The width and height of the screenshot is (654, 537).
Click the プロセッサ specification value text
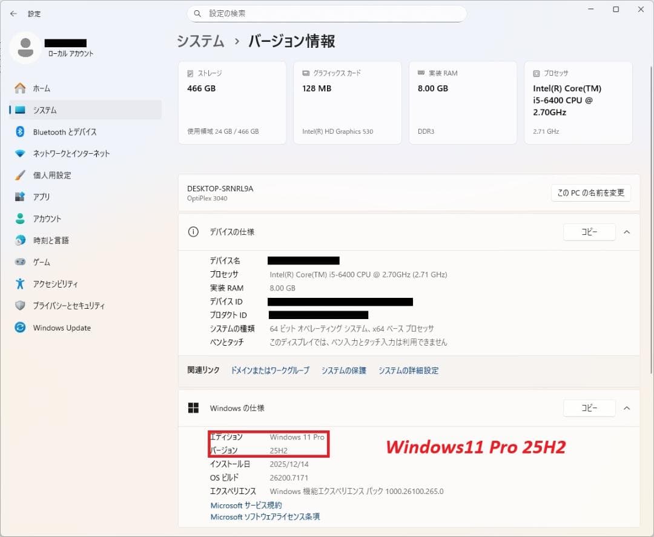point(358,274)
